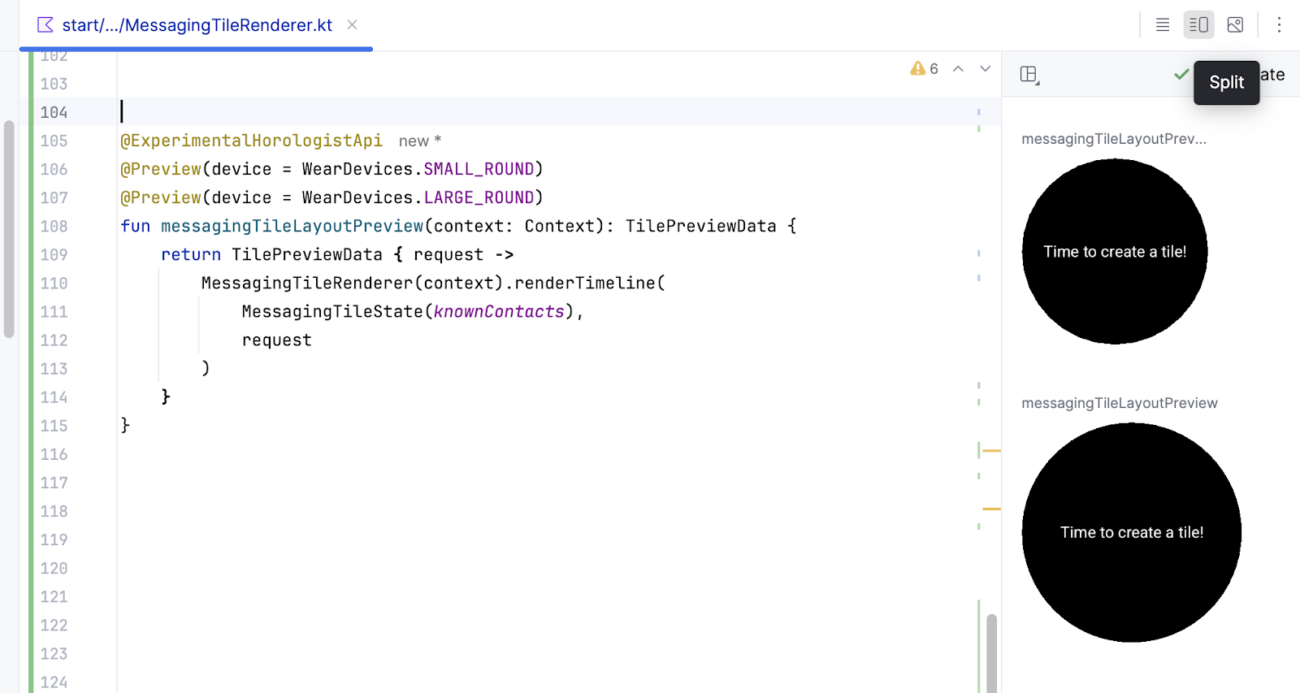Image resolution: width=1300 pixels, height=693 pixels.
Task: Click the yellow warning inspections icon
Action: click(x=918, y=69)
